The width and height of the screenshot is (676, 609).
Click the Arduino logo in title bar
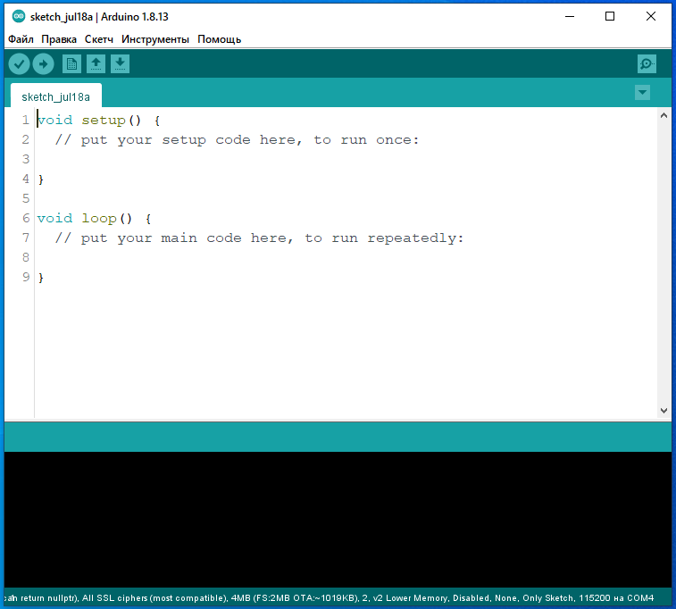coord(18,16)
